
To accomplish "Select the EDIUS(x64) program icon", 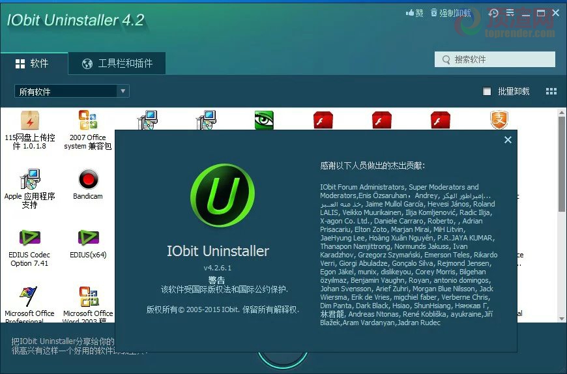I will point(88,237).
